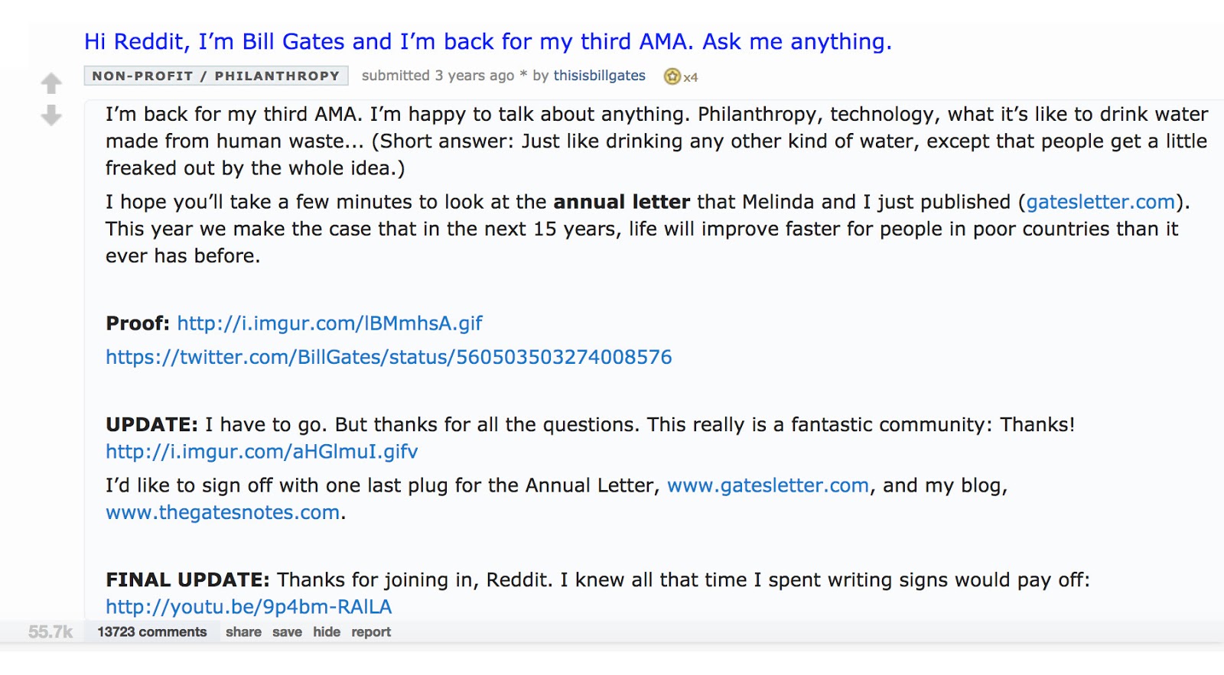
Task: Open the www.gatesletter.com sign-off link
Action: click(767, 485)
